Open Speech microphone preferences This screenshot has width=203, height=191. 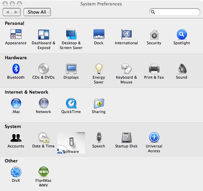pos(99,138)
